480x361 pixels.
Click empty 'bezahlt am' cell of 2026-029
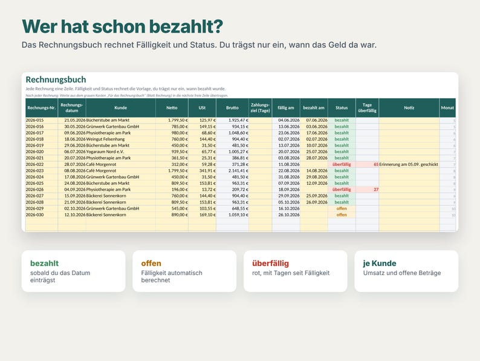pos(314,208)
